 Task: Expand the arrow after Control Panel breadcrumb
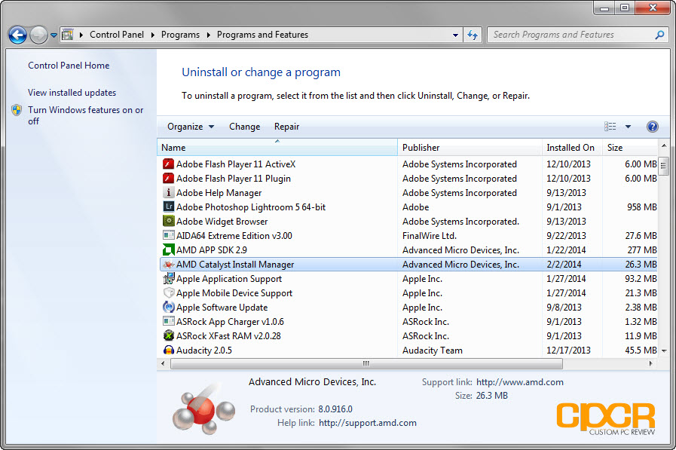pyautogui.click(x=153, y=35)
